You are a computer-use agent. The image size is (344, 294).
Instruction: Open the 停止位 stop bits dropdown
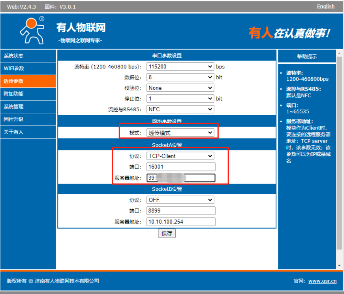(180, 99)
